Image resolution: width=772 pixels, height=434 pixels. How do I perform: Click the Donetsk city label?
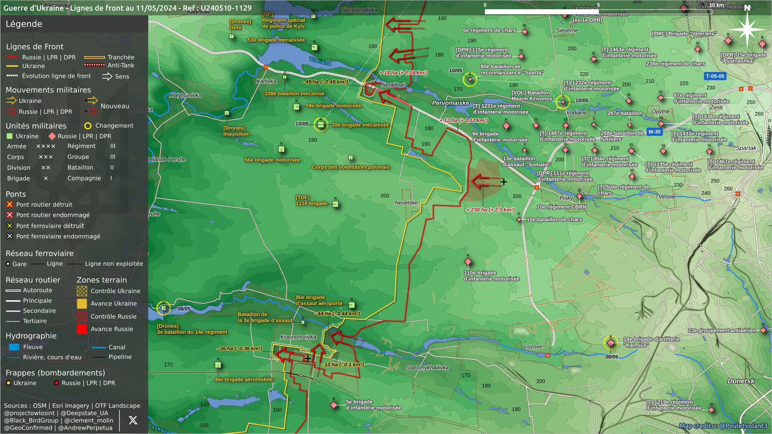pos(741,381)
